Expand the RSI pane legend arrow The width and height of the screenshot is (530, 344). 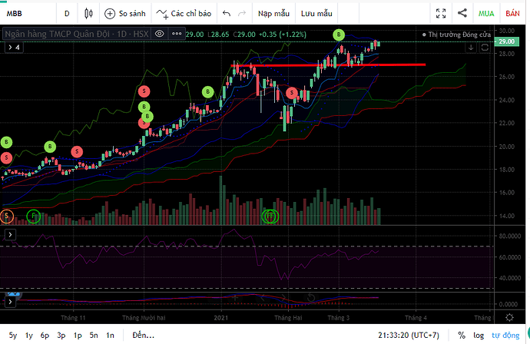[x=10, y=234]
